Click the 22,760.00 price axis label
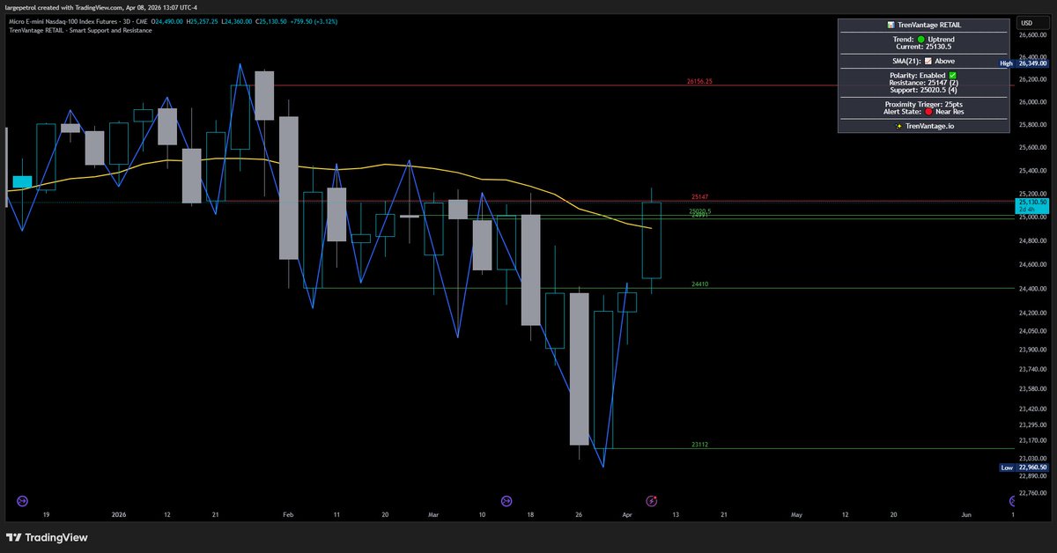The width and height of the screenshot is (1057, 553). point(1031,493)
